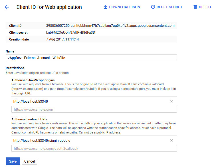Image resolution: width=216 pixels, height=168 pixels.
Task: Click the http://localhost:53340/signin-google URI entry
Action: point(42,141)
